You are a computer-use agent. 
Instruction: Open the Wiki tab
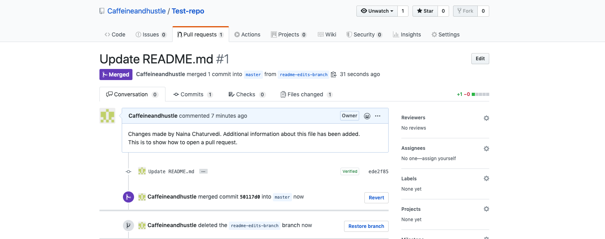[327, 34]
